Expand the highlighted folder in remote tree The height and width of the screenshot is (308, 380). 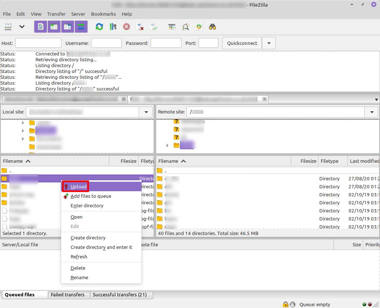pos(167,146)
